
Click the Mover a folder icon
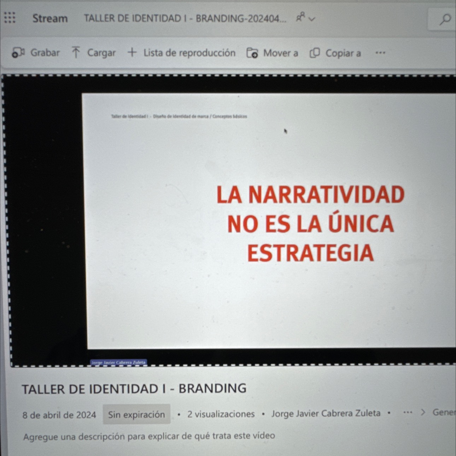252,53
